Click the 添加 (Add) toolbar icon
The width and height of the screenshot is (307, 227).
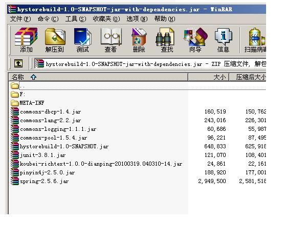pos(26,37)
